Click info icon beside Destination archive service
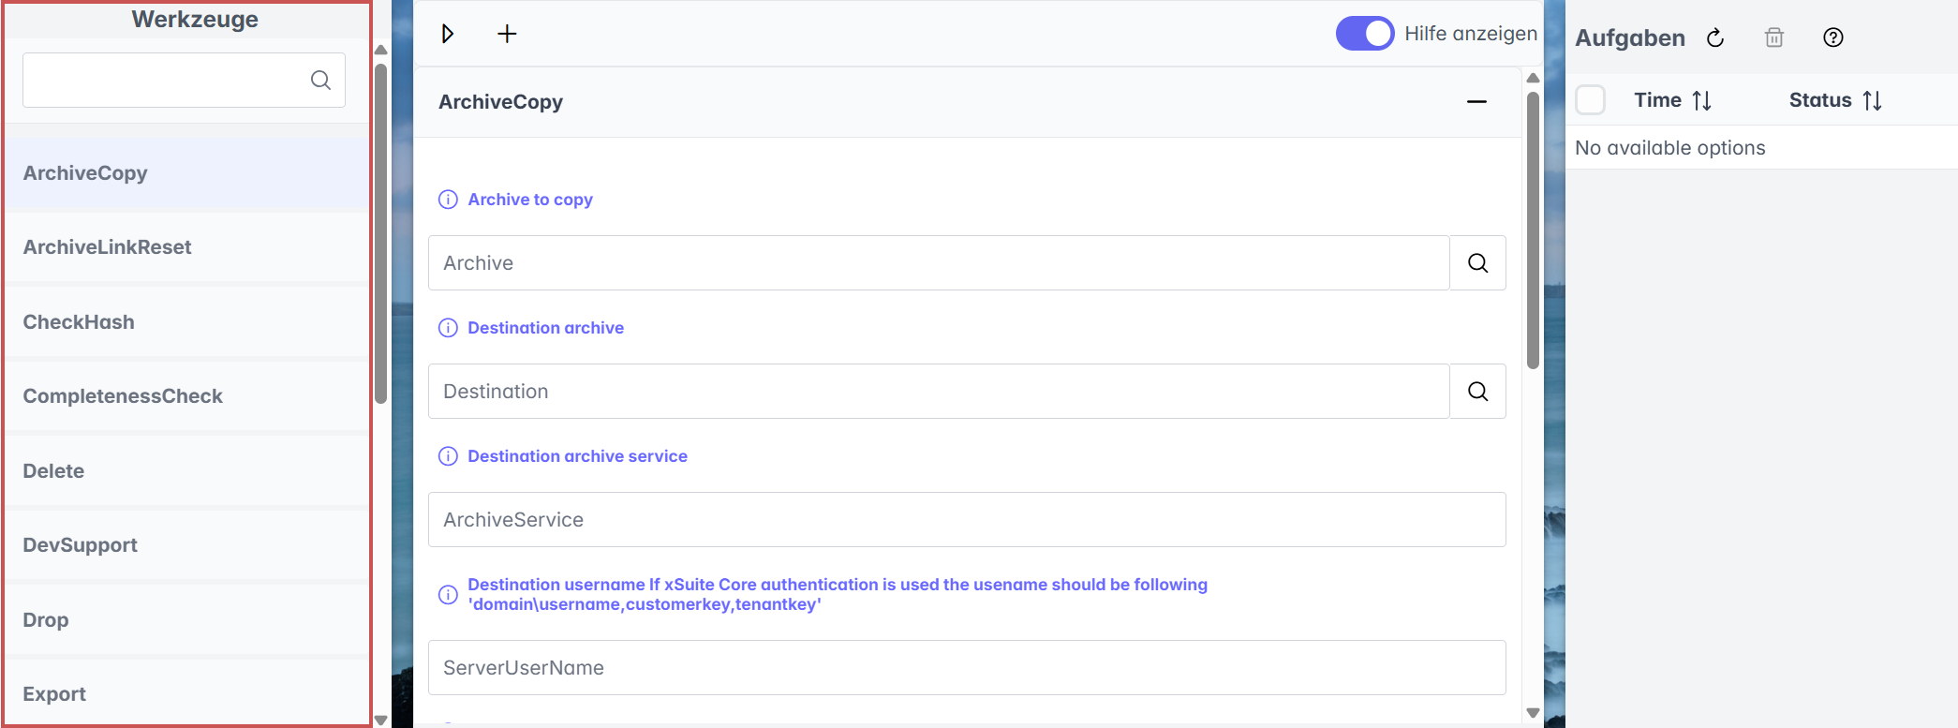The width and height of the screenshot is (1958, 728). click(x=448, y=456)
